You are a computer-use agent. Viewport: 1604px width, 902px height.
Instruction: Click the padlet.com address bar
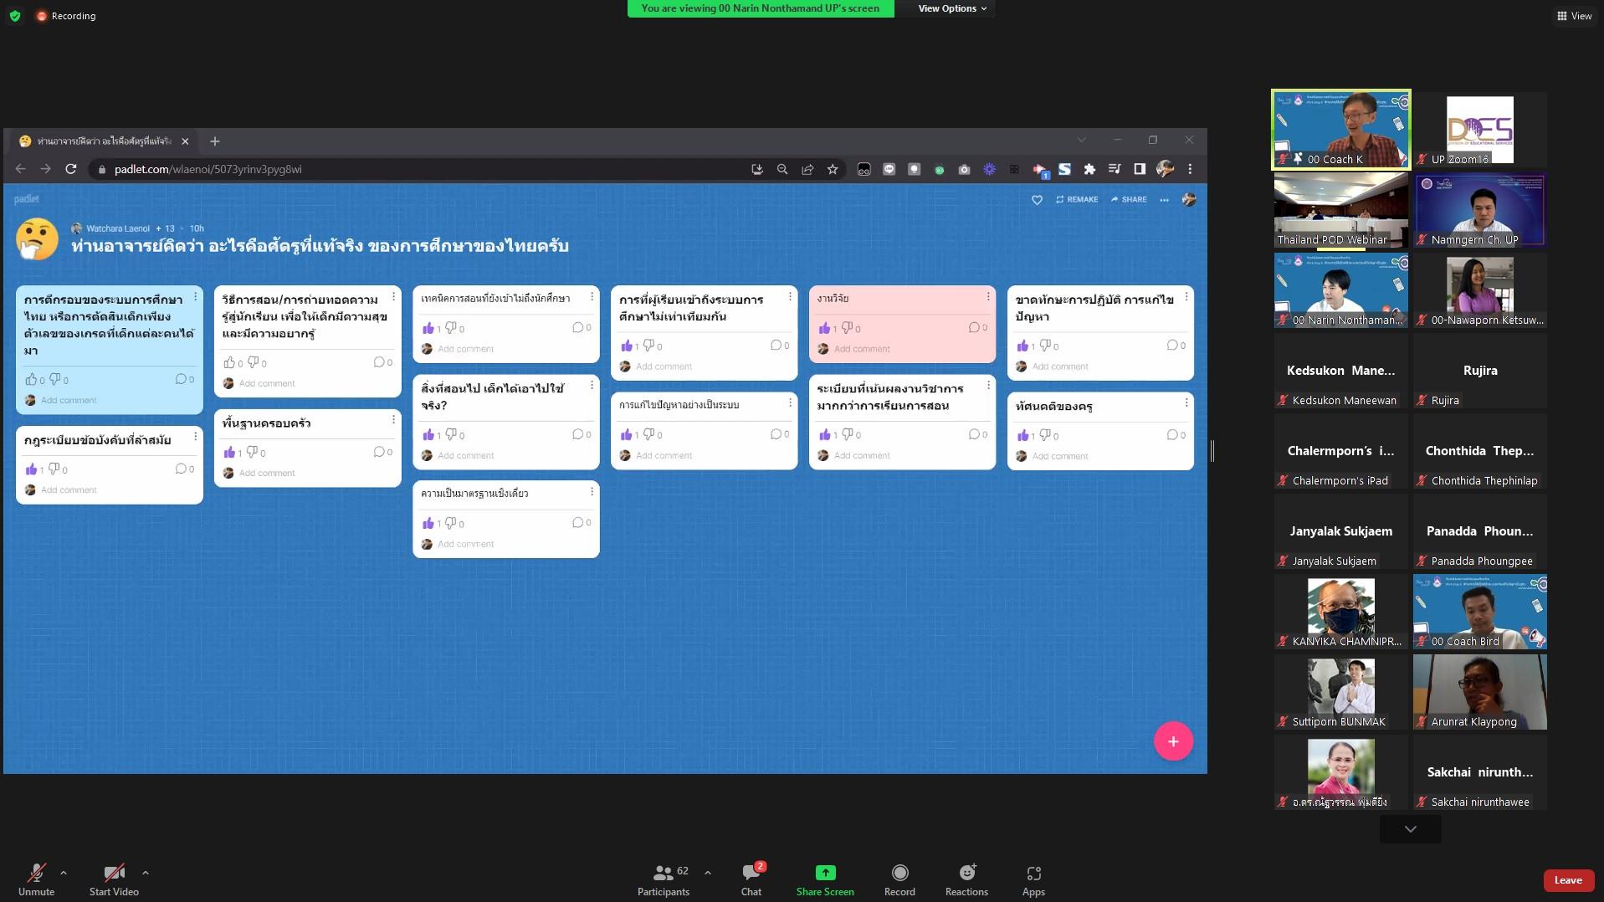point(418,169)
